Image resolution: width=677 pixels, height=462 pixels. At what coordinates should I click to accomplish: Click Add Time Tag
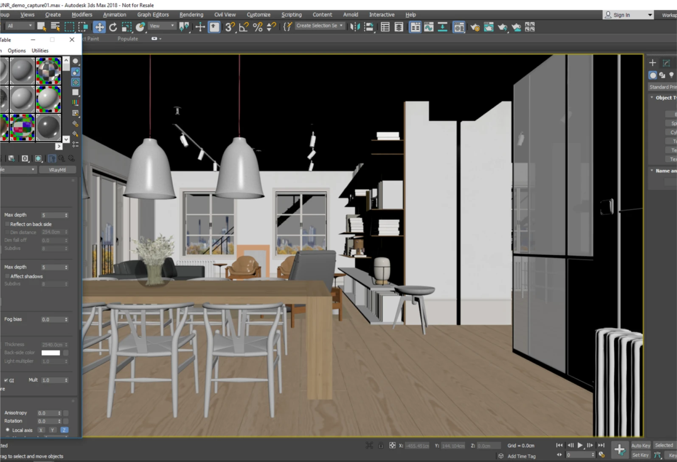(x=522, y=456)
